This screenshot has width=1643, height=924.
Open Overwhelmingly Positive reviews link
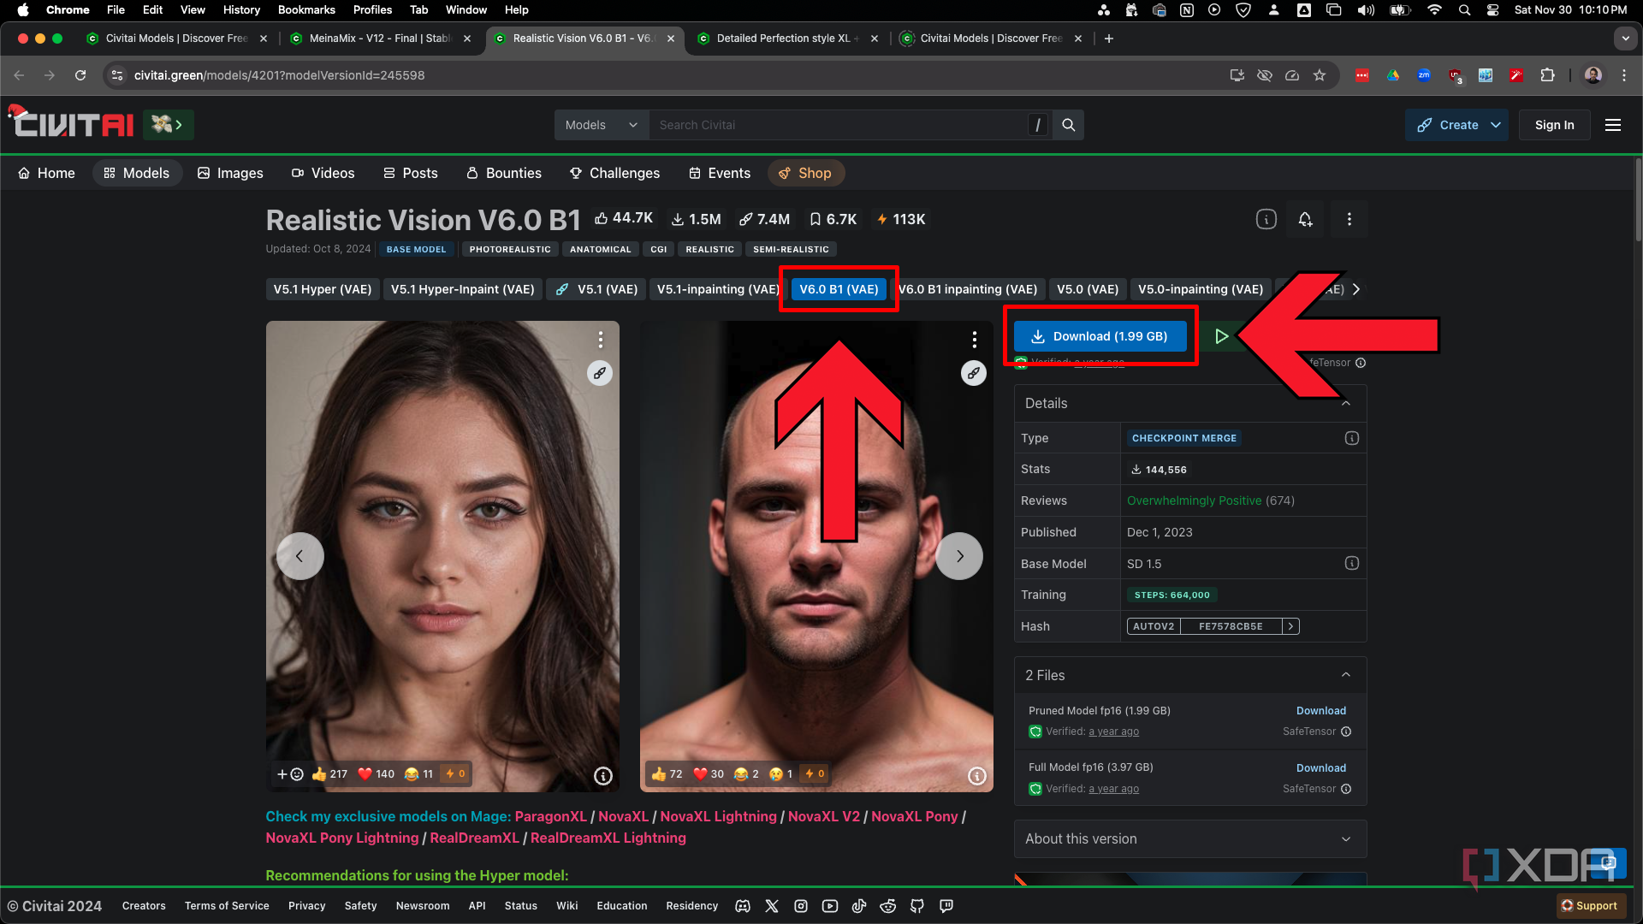(x=1194, y=500)
